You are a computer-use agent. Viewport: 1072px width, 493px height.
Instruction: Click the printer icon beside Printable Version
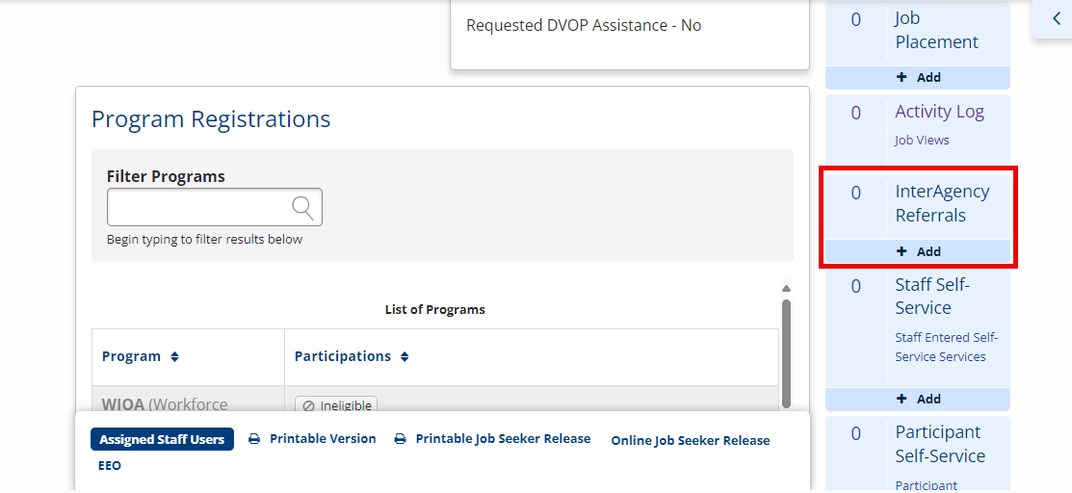click(253, 439)
